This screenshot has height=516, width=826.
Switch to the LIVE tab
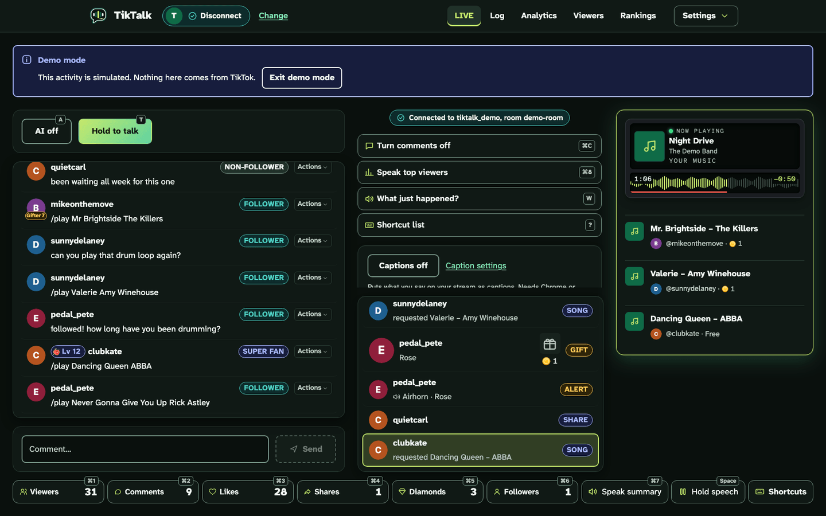click(x=464, y=15)
